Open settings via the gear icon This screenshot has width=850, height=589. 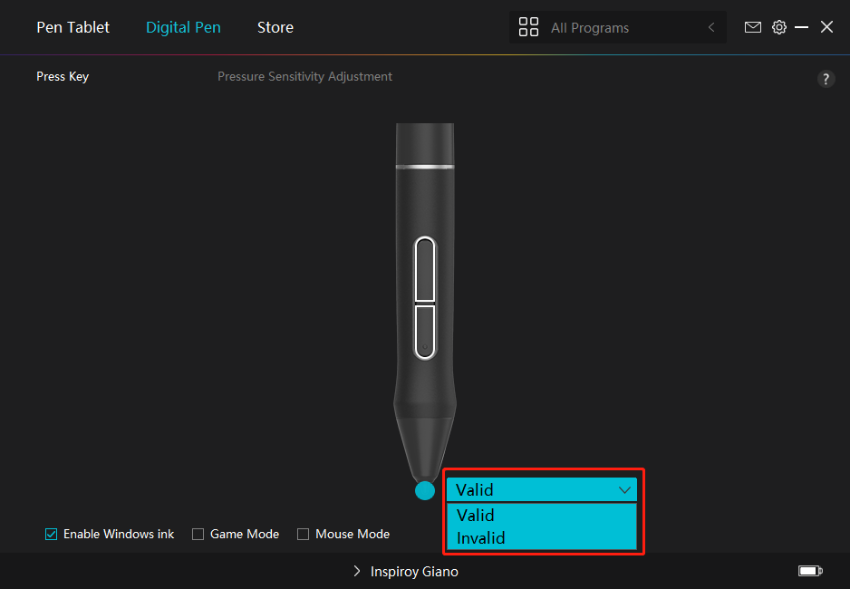click(779, 27)
